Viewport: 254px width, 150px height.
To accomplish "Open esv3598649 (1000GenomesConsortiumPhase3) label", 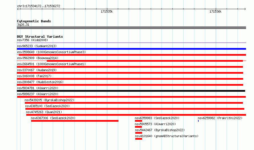I will (x=51, y=52).
